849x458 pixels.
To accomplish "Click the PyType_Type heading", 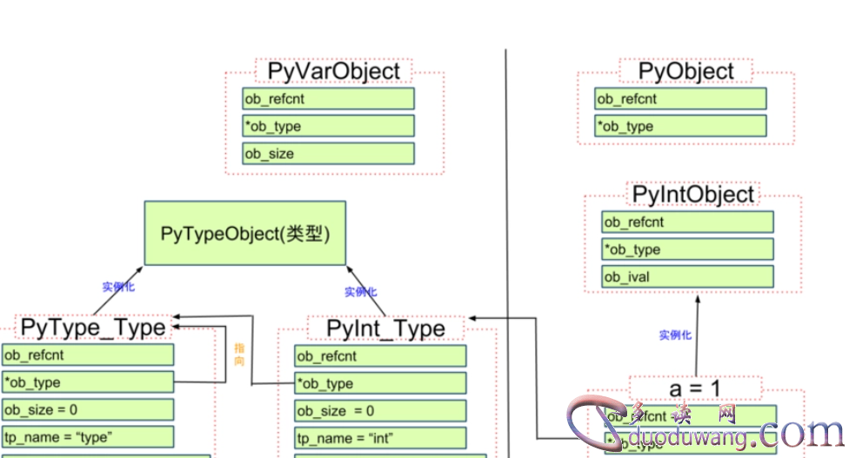I will click(93, 328).
